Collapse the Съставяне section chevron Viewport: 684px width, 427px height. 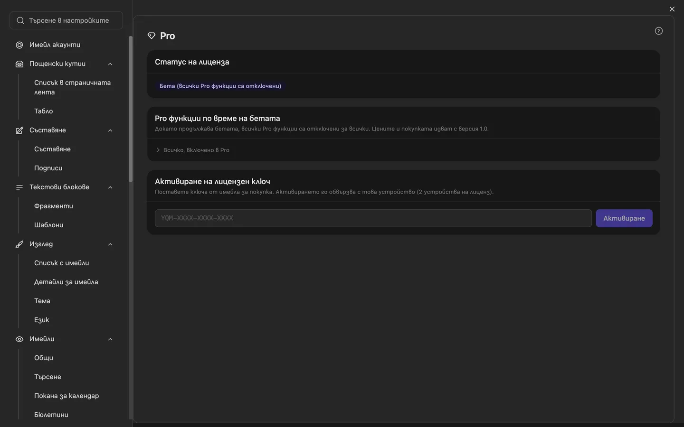pos(110,130)
